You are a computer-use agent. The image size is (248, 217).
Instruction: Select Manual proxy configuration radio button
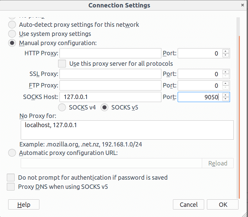[x=12, y=43]
